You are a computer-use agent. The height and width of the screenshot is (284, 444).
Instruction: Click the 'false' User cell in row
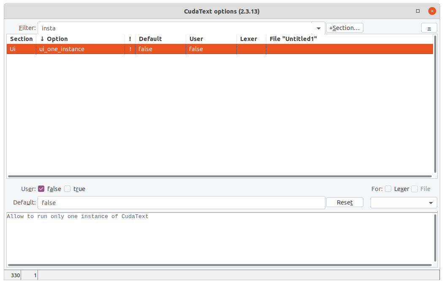coord(211,49)
